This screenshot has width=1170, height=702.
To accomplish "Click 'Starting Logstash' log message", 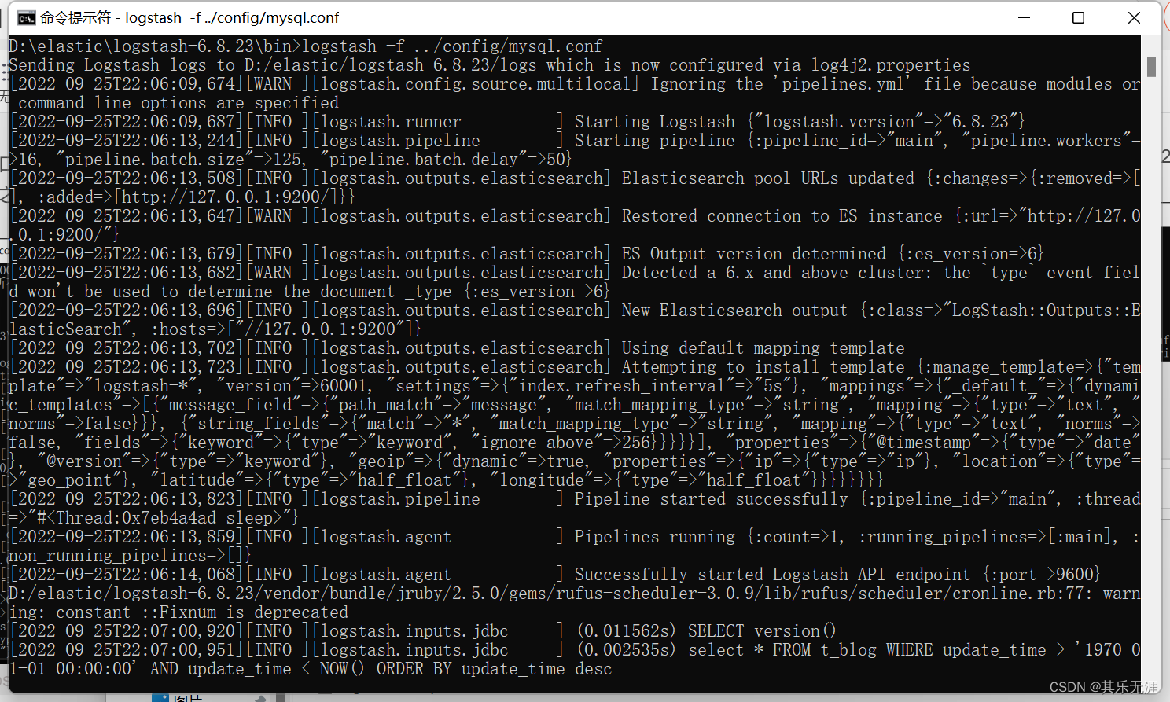I will click(x=654, y=122).
